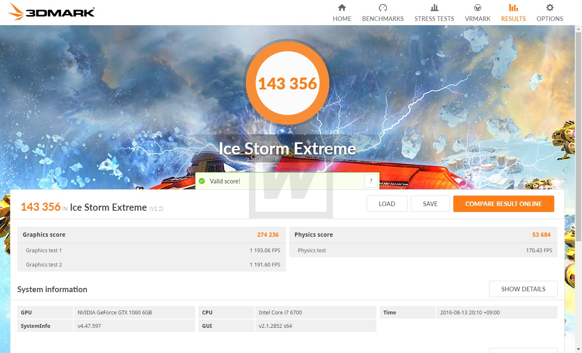This screenshot has width=582, height=353.
Task: Open the question mark help button
Action: coord(371,181)
